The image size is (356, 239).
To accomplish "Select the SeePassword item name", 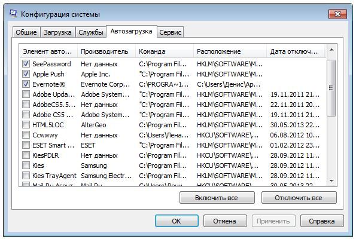I will pos(52,64).
